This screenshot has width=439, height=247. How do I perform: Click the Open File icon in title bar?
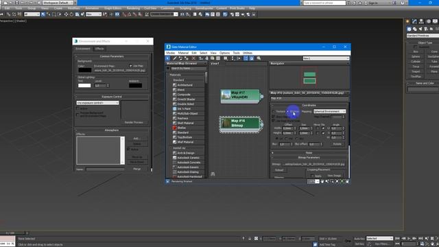click(11, 3)
